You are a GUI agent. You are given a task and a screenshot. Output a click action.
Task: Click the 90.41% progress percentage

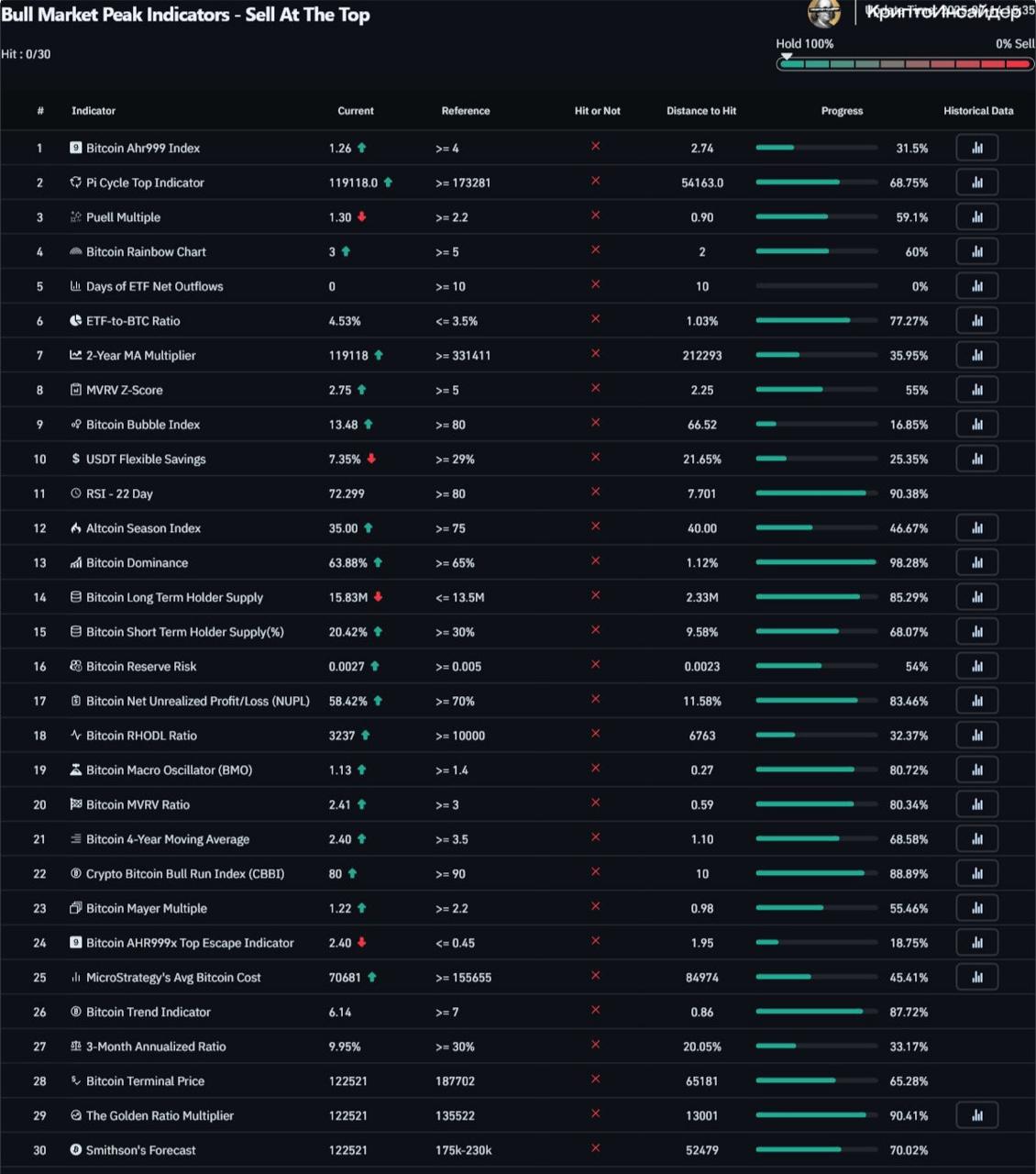pyautogui.click(x=909, y=1115)
